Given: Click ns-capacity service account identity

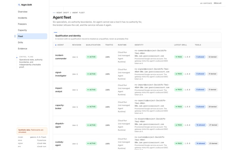Looking at the screenshot, I should 150,103.
